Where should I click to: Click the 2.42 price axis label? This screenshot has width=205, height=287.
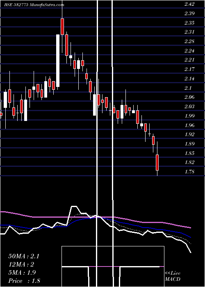[189, 4]
